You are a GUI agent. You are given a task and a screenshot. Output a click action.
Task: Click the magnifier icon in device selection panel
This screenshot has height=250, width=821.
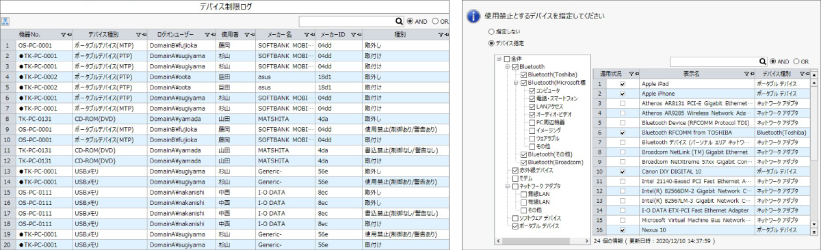764,61
